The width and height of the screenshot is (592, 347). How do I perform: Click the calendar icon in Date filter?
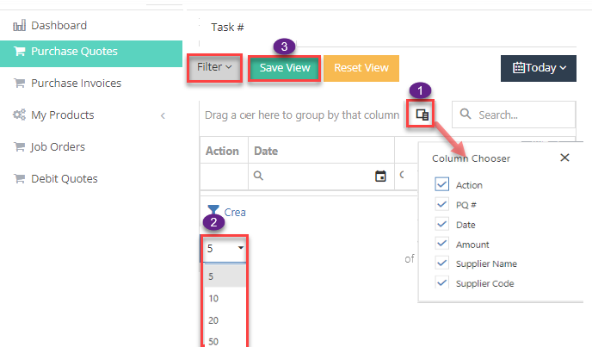coord(380,177)
